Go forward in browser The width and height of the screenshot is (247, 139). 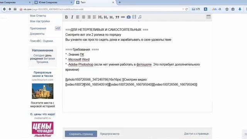pos(10,9)
